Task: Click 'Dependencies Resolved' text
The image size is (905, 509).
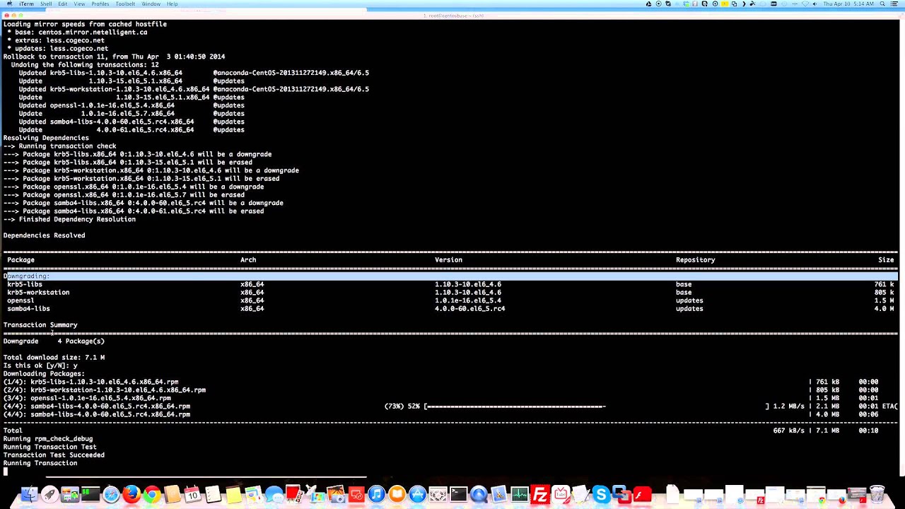Action: point(44,235)
